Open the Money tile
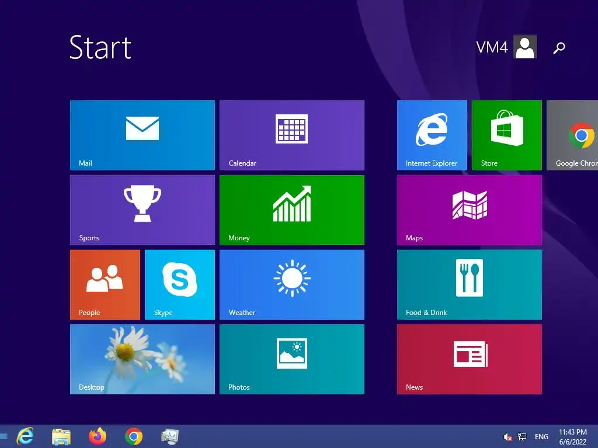The height and width of the screenshot is (448, 598). click(292, 210)
